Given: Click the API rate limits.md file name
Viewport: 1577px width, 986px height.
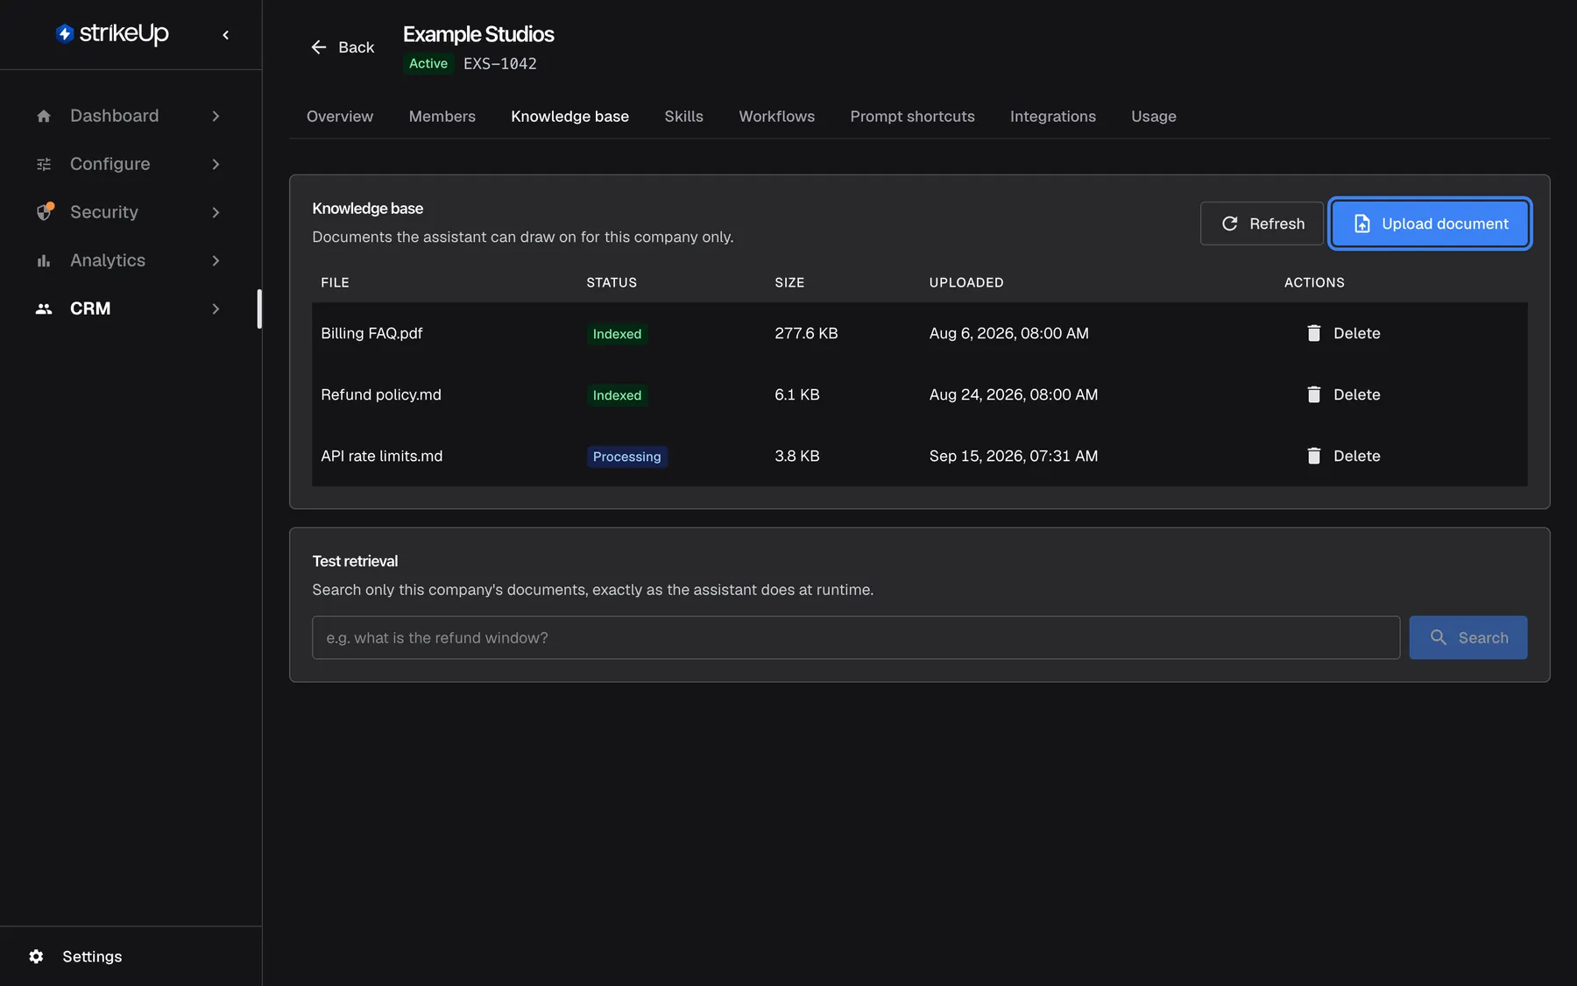Looking at the screenshot, I should point(382,456).
